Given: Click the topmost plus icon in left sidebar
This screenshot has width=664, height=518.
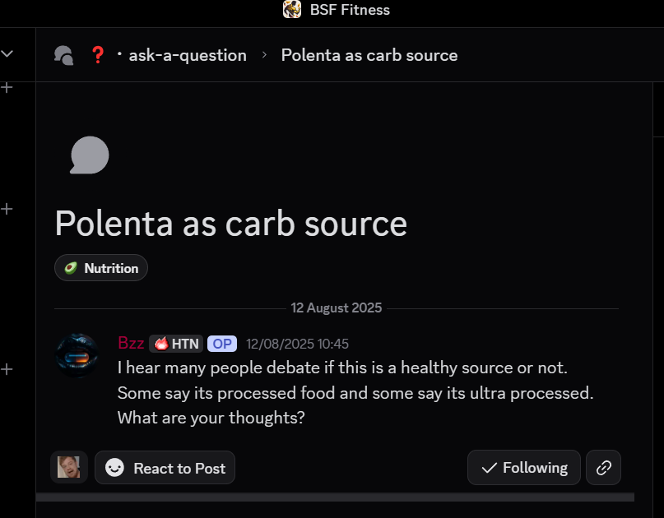Looking at the screenshot, I should [7, 88].
